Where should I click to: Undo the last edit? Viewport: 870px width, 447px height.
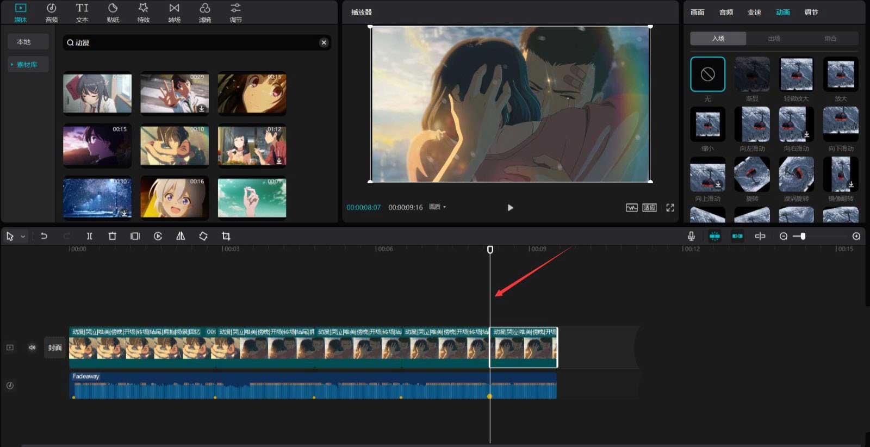(x=44, y=236)
